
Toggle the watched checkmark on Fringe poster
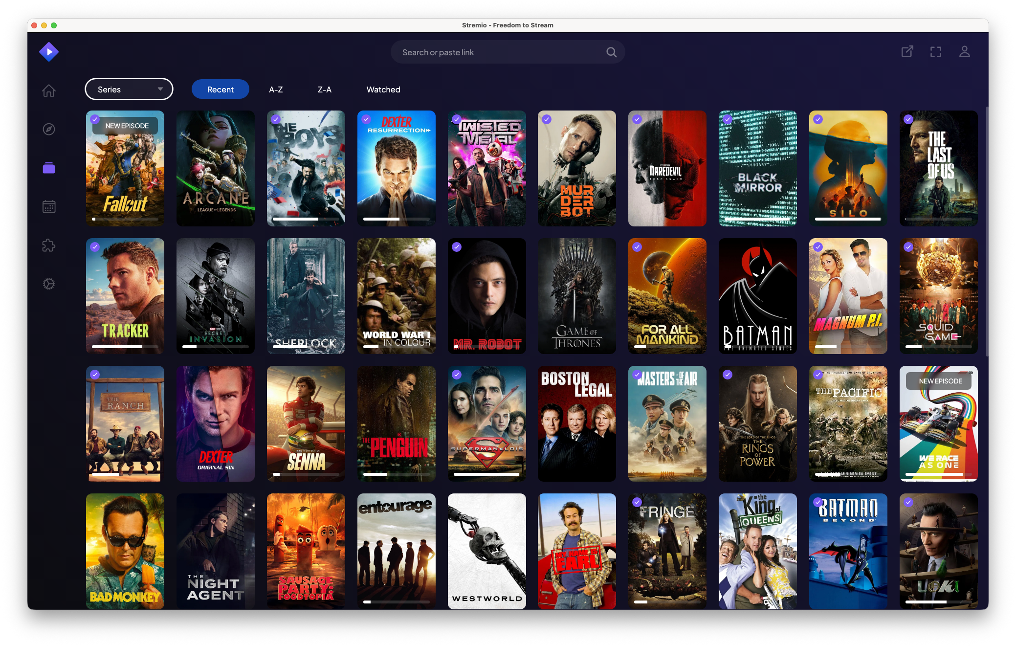point(637,502)
